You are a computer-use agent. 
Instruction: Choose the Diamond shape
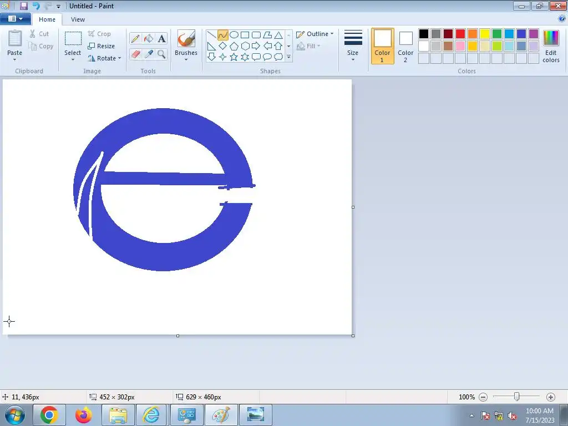[x=223, y=46]
